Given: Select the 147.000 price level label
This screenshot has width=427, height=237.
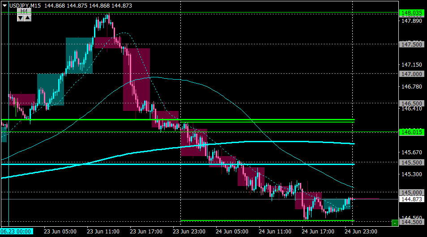Looking at the screenshot, I should pyautogui.click(x=412, y=74).
